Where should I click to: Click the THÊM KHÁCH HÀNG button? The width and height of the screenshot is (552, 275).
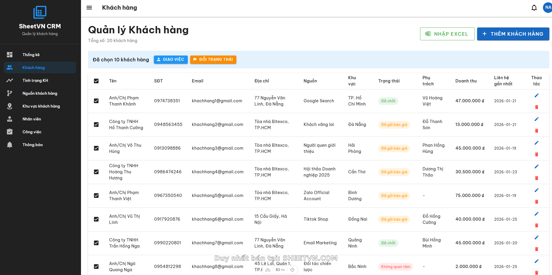(x=513, y=34)
